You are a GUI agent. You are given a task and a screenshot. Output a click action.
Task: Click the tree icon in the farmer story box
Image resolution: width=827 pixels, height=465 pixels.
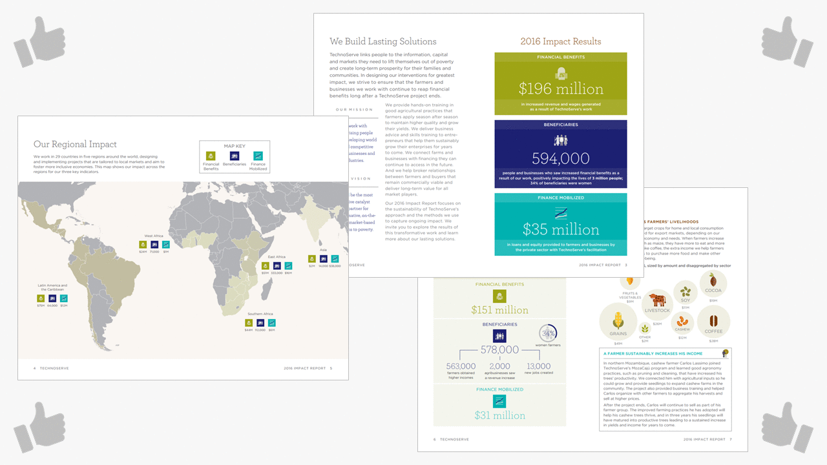(726, 353)
